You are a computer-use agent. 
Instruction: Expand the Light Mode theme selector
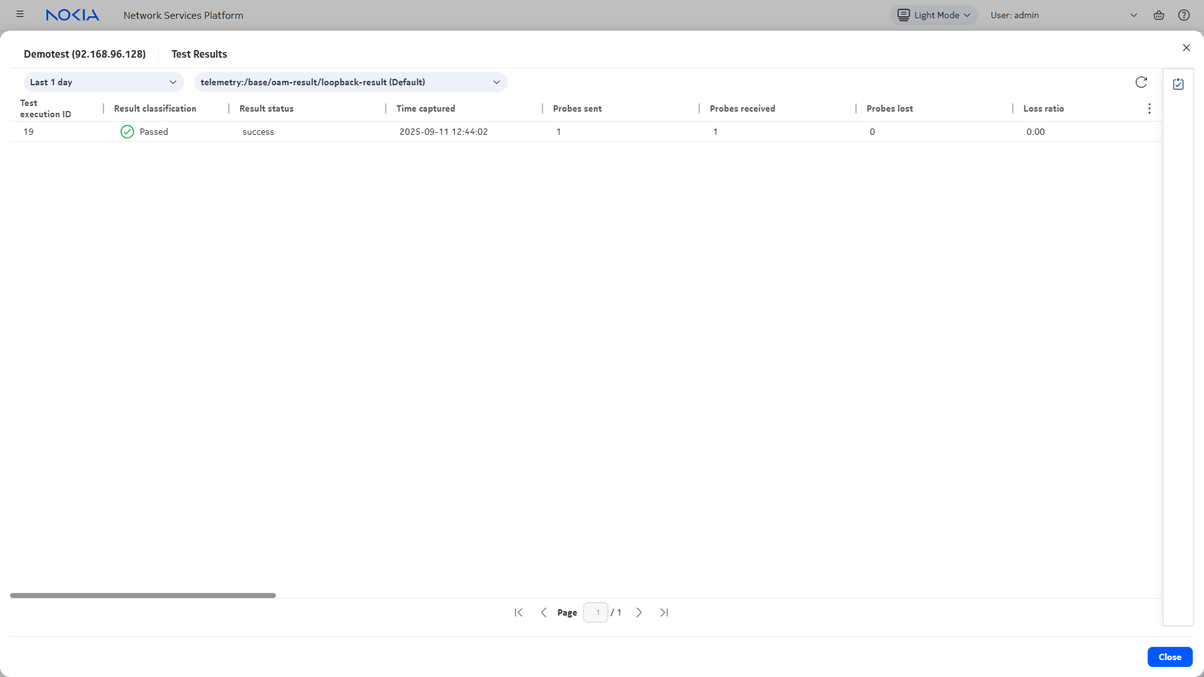(x=933, y=15)
